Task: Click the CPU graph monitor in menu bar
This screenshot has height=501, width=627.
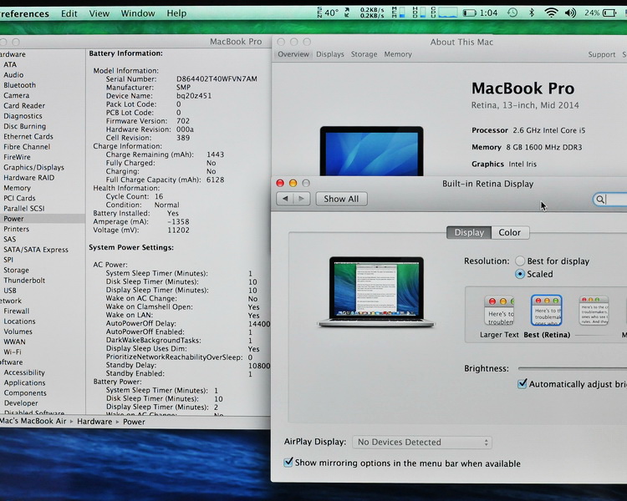Action: [444, 13]
